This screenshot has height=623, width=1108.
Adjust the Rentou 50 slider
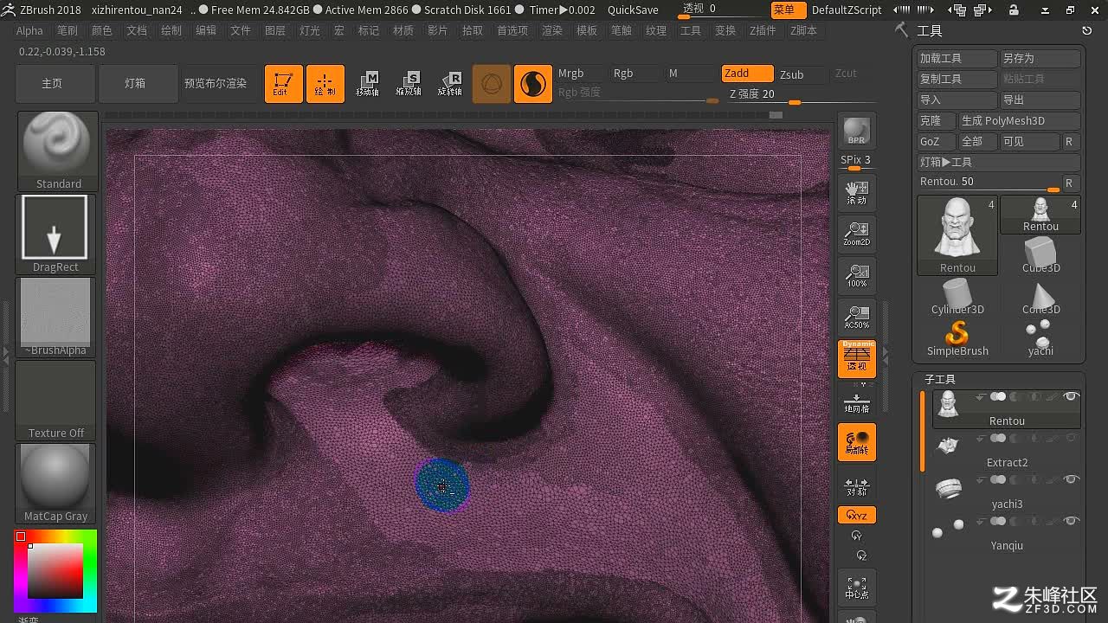coord(989,183)
